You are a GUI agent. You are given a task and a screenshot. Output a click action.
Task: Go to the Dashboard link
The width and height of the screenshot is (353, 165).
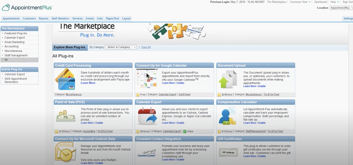(321, 2)
